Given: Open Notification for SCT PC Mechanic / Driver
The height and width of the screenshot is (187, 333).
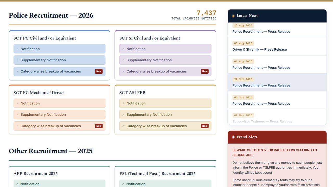Looking at the screenshot, I should pos(59,103).
